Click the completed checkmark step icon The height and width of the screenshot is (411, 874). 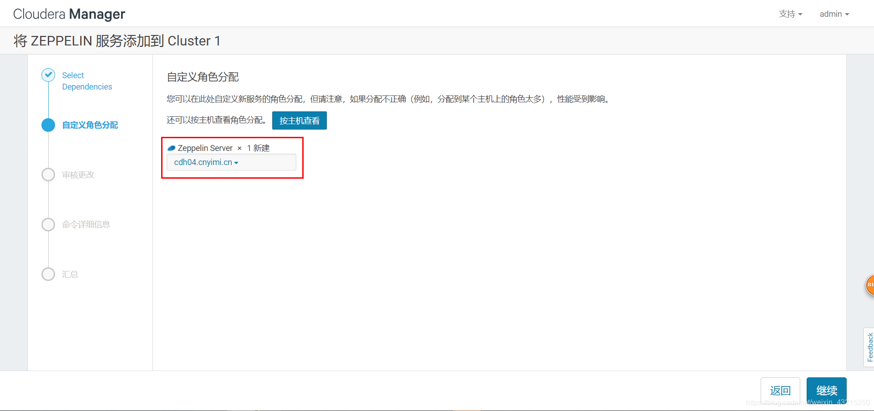click(x=48, y=75)
